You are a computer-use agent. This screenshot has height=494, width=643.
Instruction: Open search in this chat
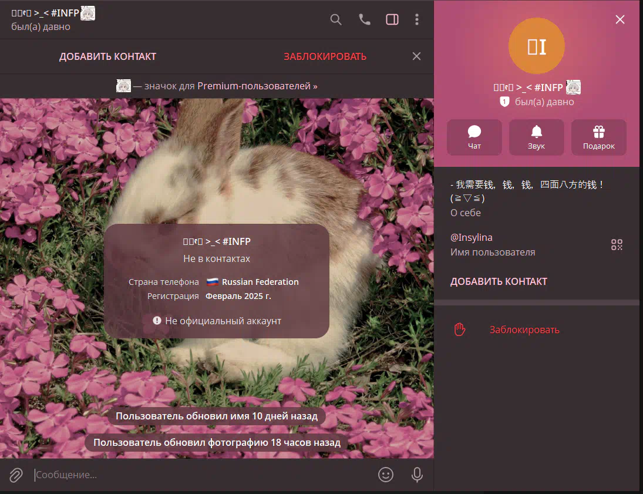336,19
